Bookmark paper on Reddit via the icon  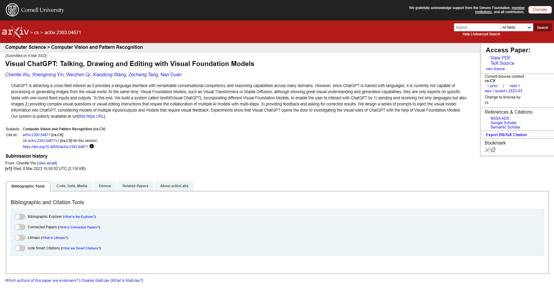[493, 150]
